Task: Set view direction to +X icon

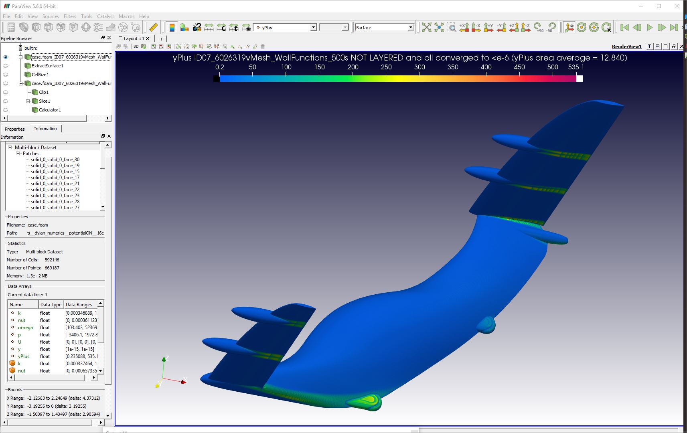Action: [464, 27]
